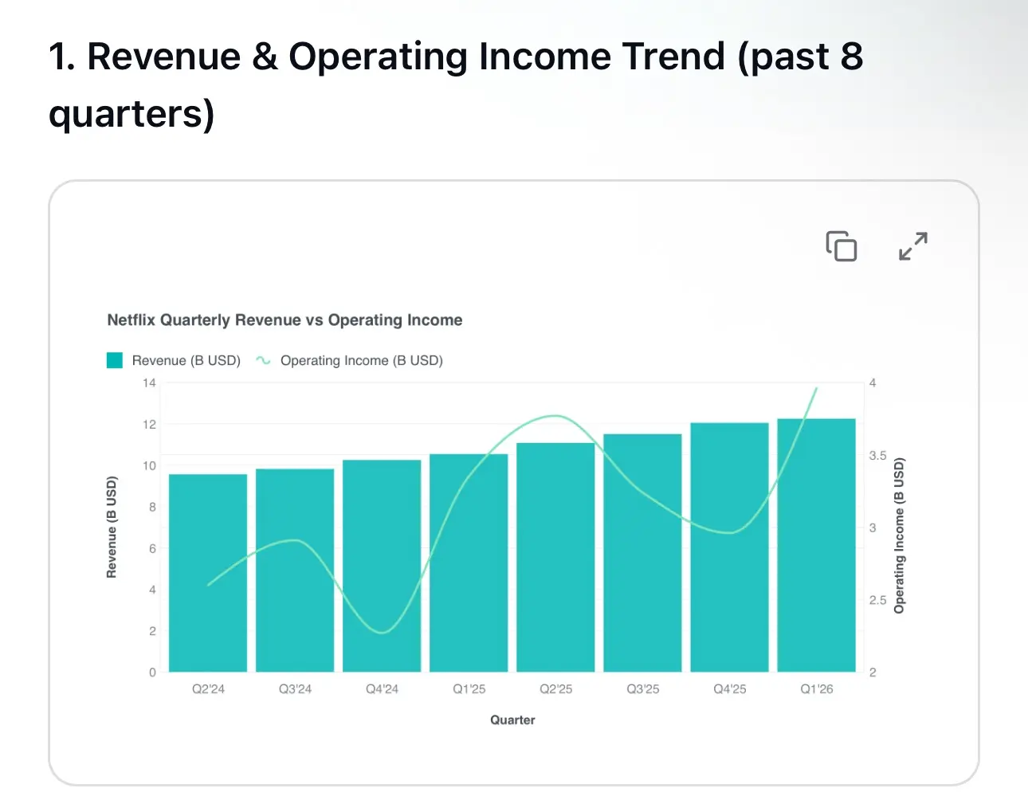The width and height of the screenshot is (1028, 800).
Task: Click the Quarter x-axis title
Action: point(512,720)
